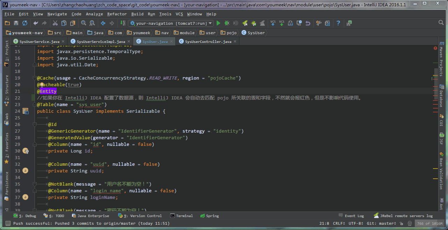The height and width of the screenshot is (230, 448).
Task: Open the Refactor menu
Action: pyautogui.click(x=117, y=14)
